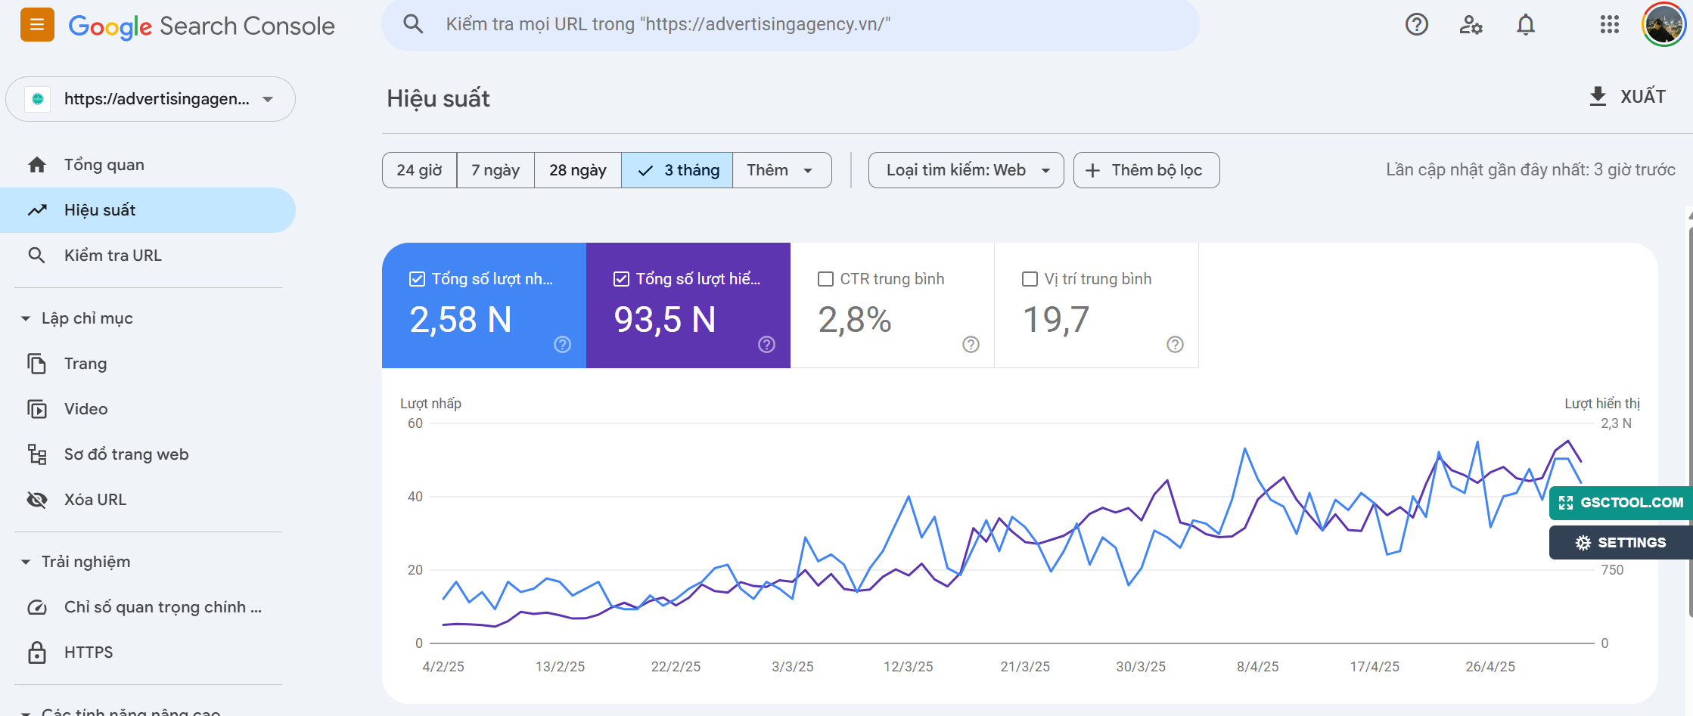Open Loại tìm kiếm: Web dropdown
This screenshot has height=716, width=1693.
[x=965, y=170]
